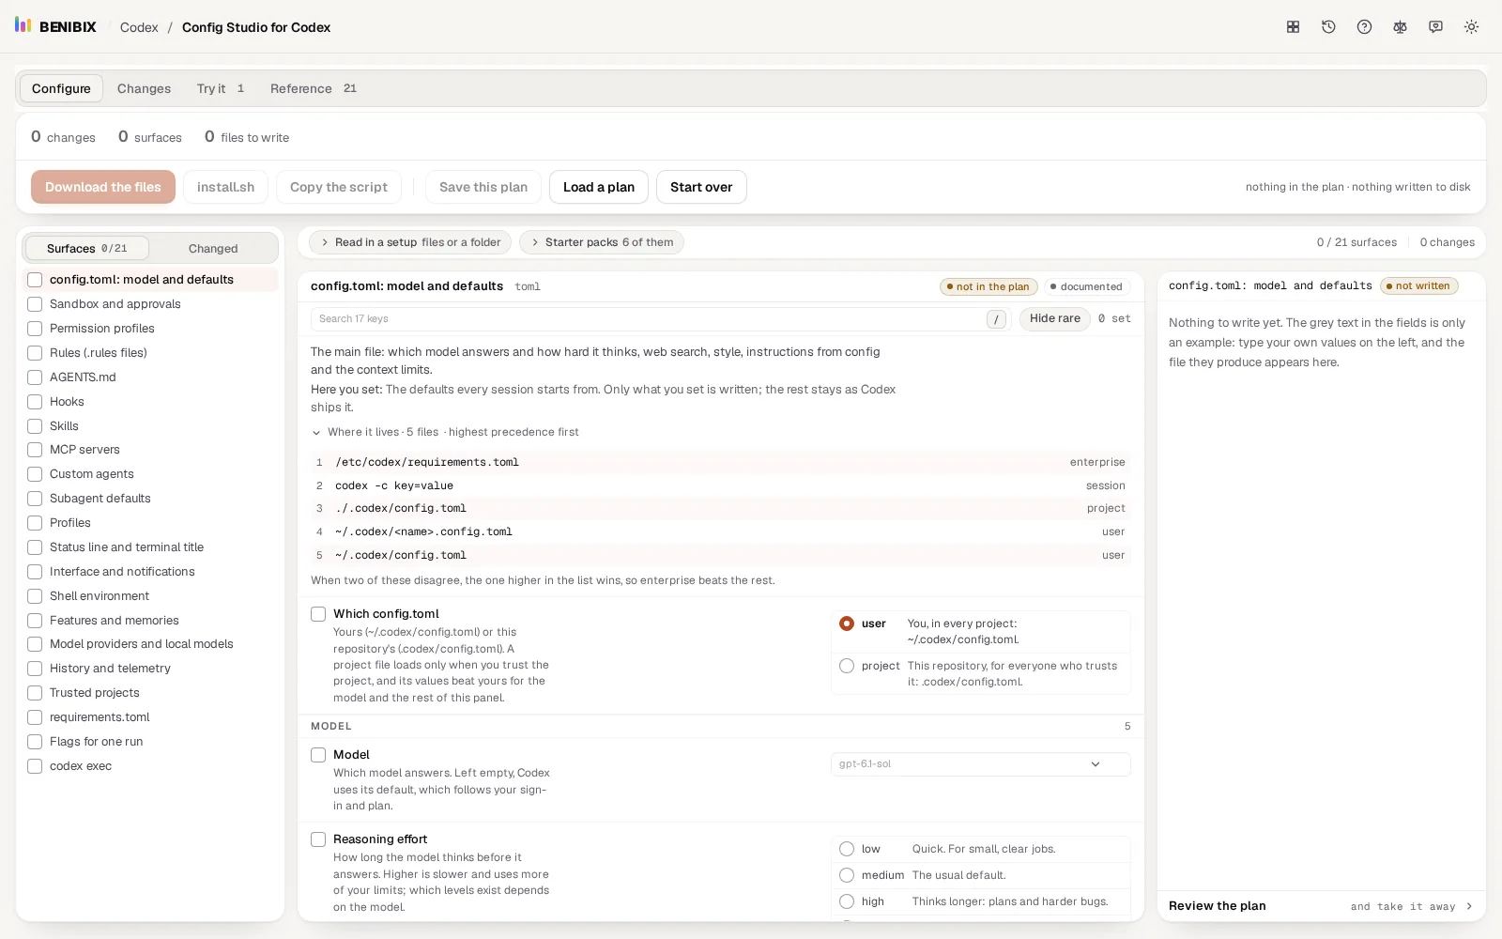Open the apps grid icon
This screenshot has height=939, width=1502.
1293,27
